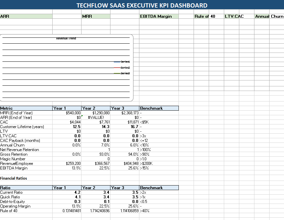Select the dashboard title banner cell
The height and width of the screenshot is (220, 284).
(142, 5)
